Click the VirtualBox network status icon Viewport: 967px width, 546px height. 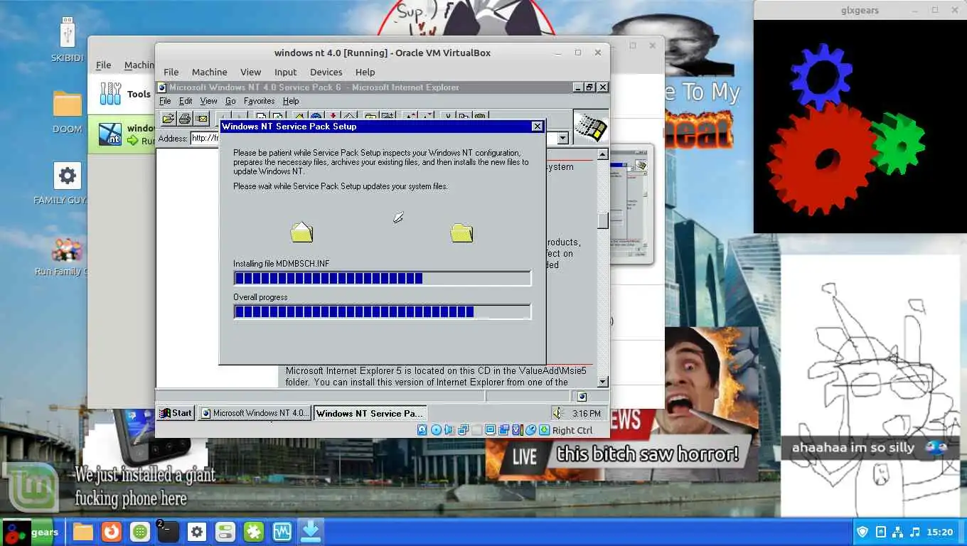pyautogui.click(x=463, y=430)
